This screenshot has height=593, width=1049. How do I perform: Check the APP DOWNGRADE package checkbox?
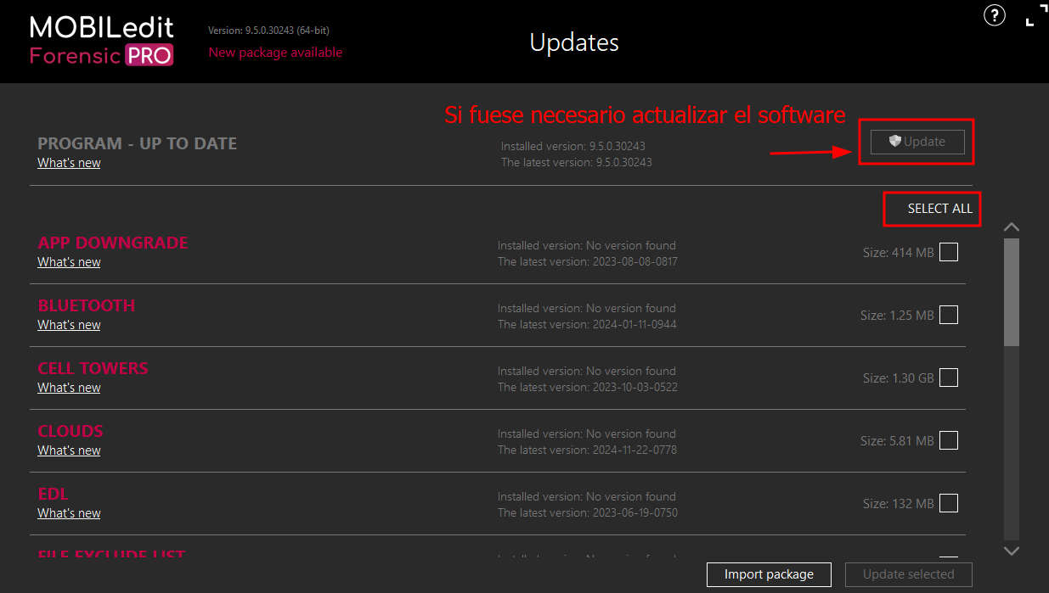(x=949, y=252)
